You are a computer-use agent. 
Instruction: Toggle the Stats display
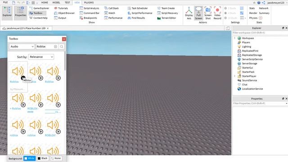pyautogui.click(x=252, y=8)
